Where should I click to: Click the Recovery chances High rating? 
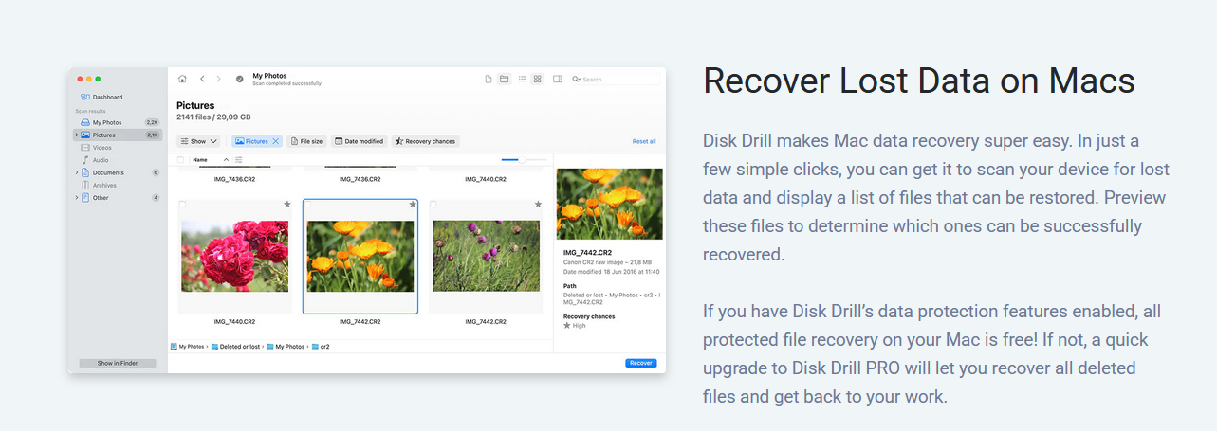pyautogui.click(x=575, y=325)
